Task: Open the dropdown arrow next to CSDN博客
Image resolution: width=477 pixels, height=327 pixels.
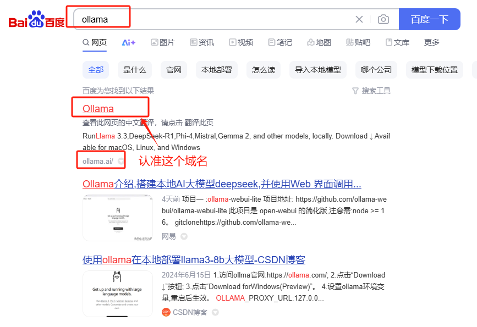Action: (x=215, y=312)
